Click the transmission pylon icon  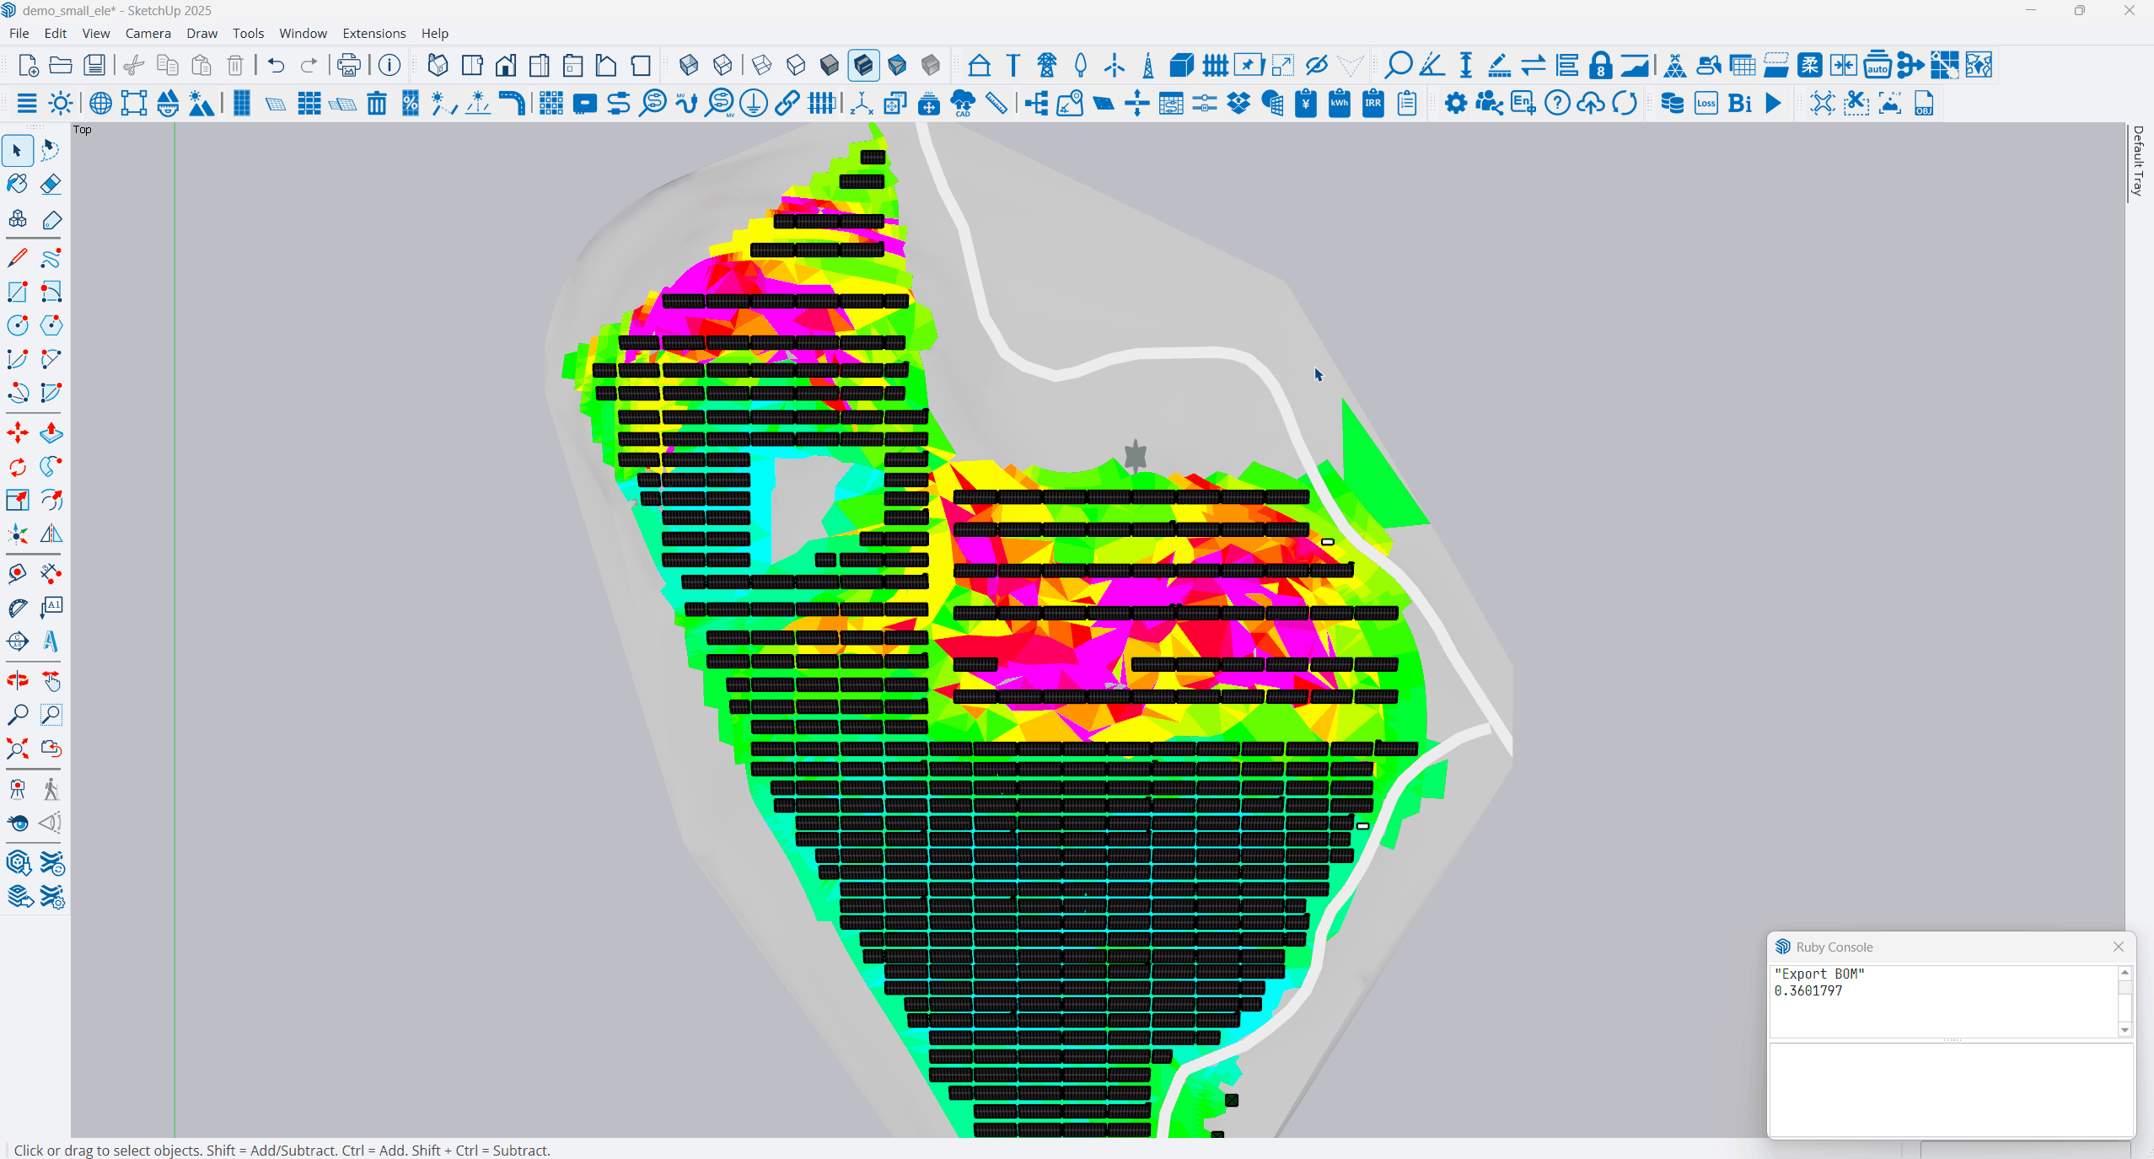[1046, 65]
